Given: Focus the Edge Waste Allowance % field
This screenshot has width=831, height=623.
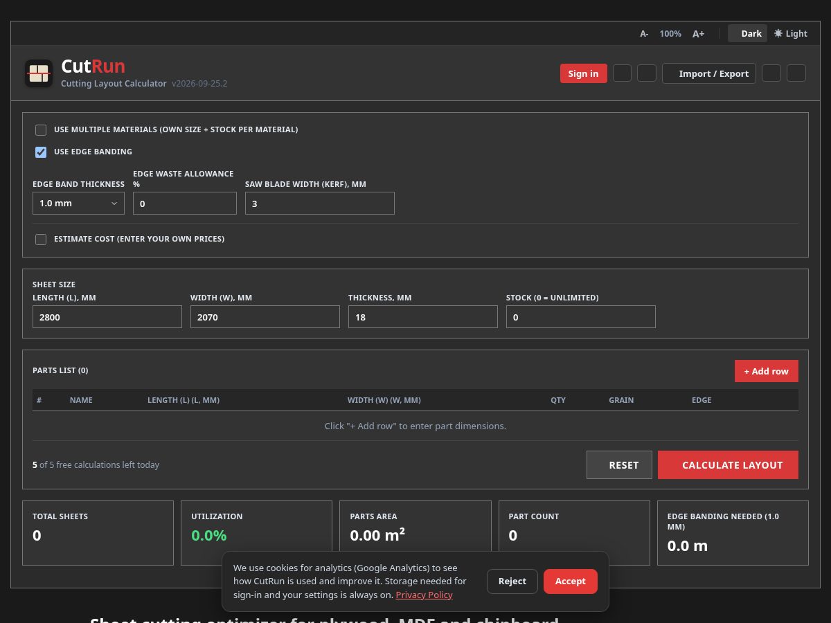Looking at the screenshot, I should [x=185, y=203].
